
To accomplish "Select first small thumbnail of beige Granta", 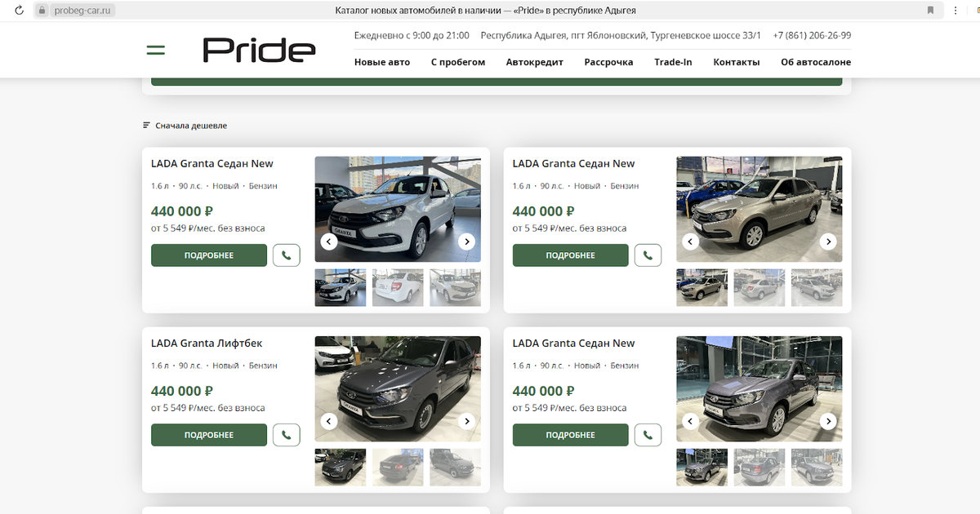I will [702, 287].
